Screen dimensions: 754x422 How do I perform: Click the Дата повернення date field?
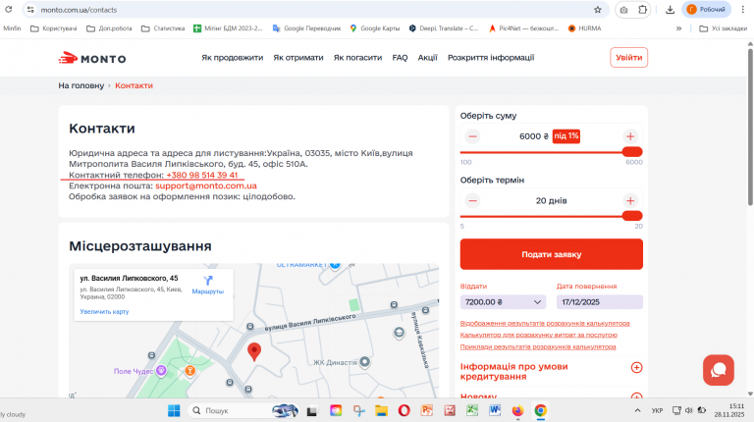(600, 302)
